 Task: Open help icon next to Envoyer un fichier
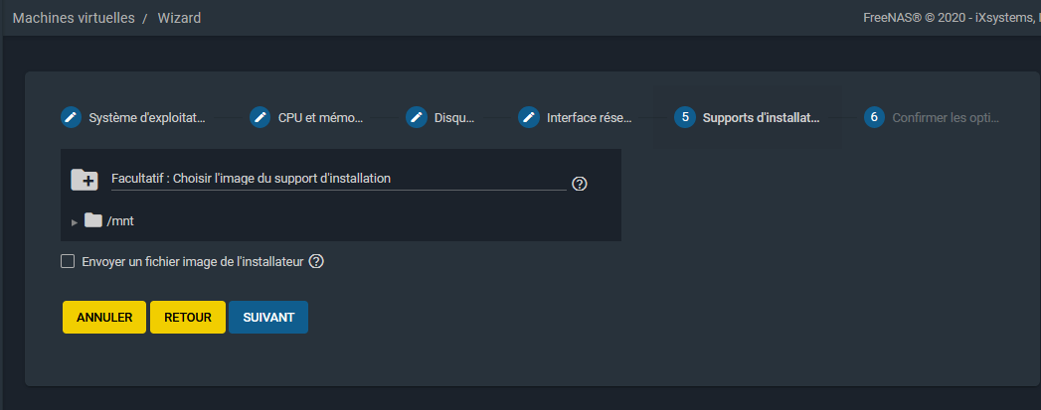pos(317,262)
